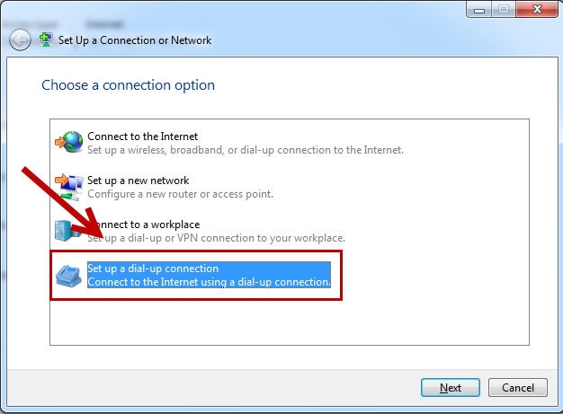
Task: Select the globe icon for Connect to the Internet
Action: (69, 142)
